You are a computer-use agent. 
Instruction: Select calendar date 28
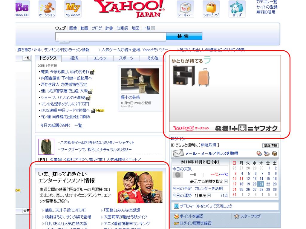click(261, 189)
